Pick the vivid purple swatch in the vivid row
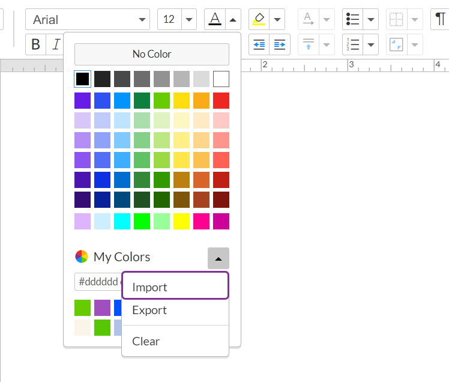Image resolution: width=449 pixels, height=382 pixels. pos(82,100)
